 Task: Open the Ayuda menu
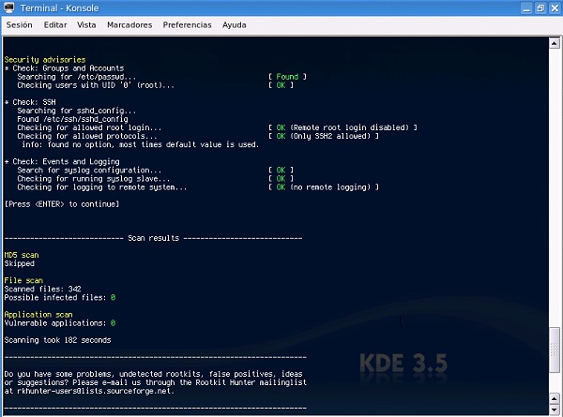point(234,25)
